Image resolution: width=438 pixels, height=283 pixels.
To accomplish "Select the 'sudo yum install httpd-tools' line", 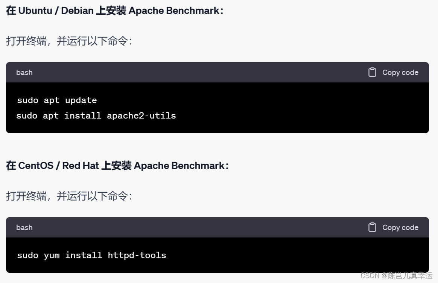I will point(91,255).
